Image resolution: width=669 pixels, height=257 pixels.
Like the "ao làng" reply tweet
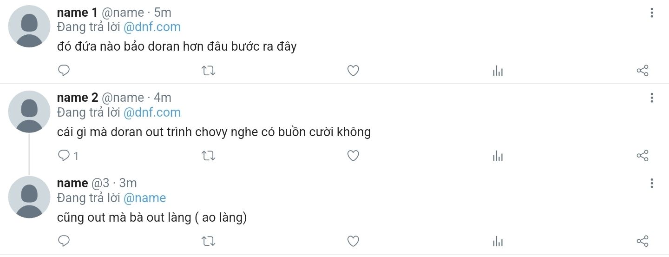coord(353,241)
